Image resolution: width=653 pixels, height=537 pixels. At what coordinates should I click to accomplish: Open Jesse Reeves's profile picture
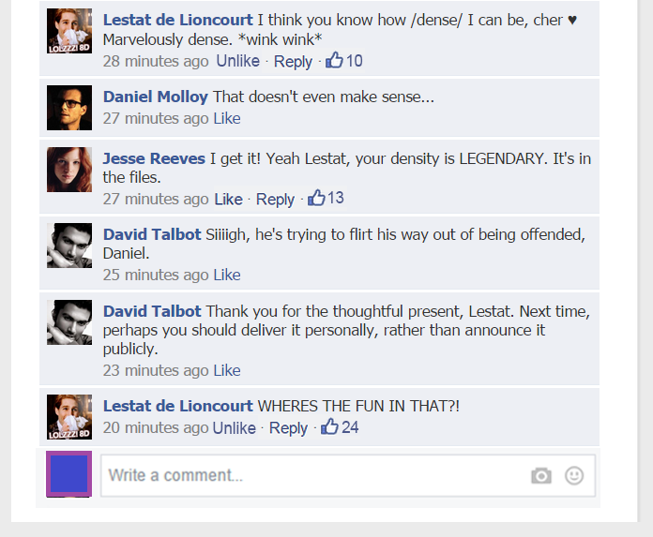pyautogui.click(x=69, y=170)
